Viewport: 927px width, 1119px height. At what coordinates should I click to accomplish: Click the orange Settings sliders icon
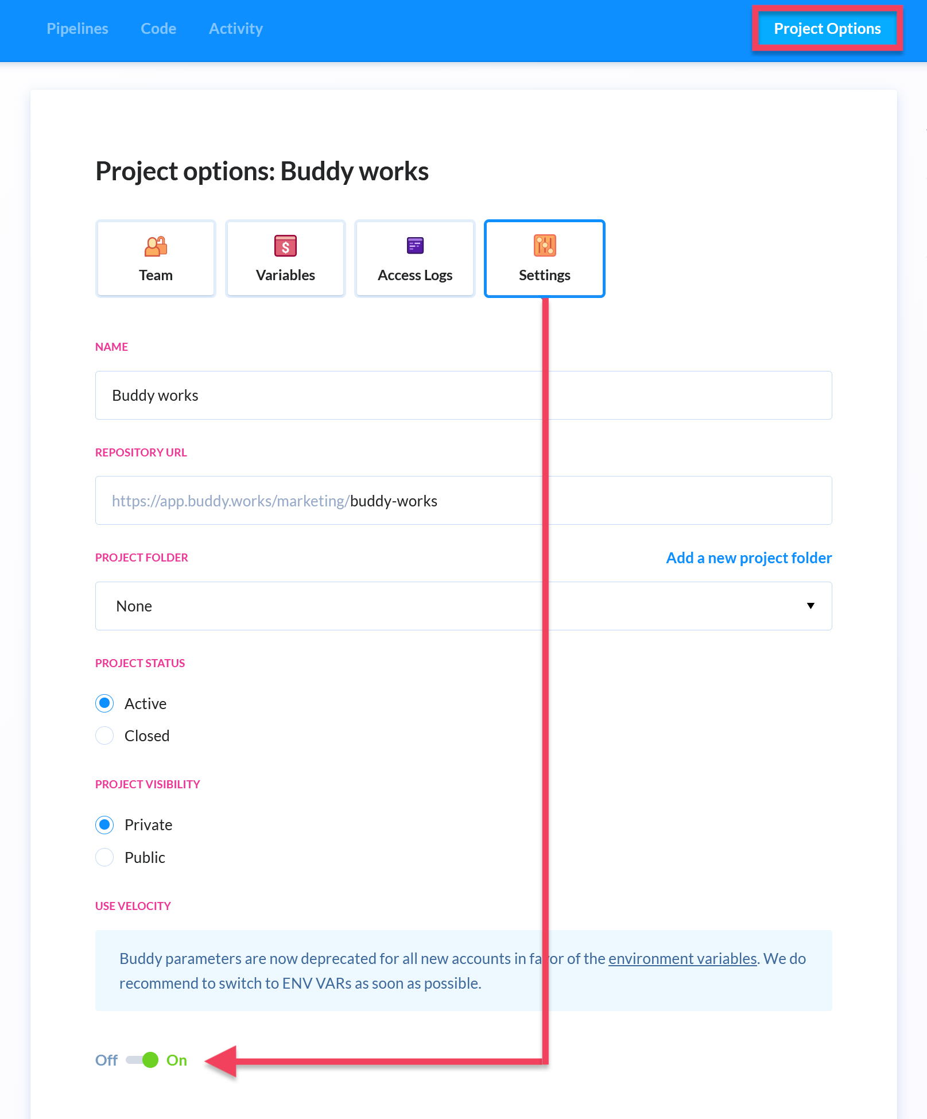545,245
